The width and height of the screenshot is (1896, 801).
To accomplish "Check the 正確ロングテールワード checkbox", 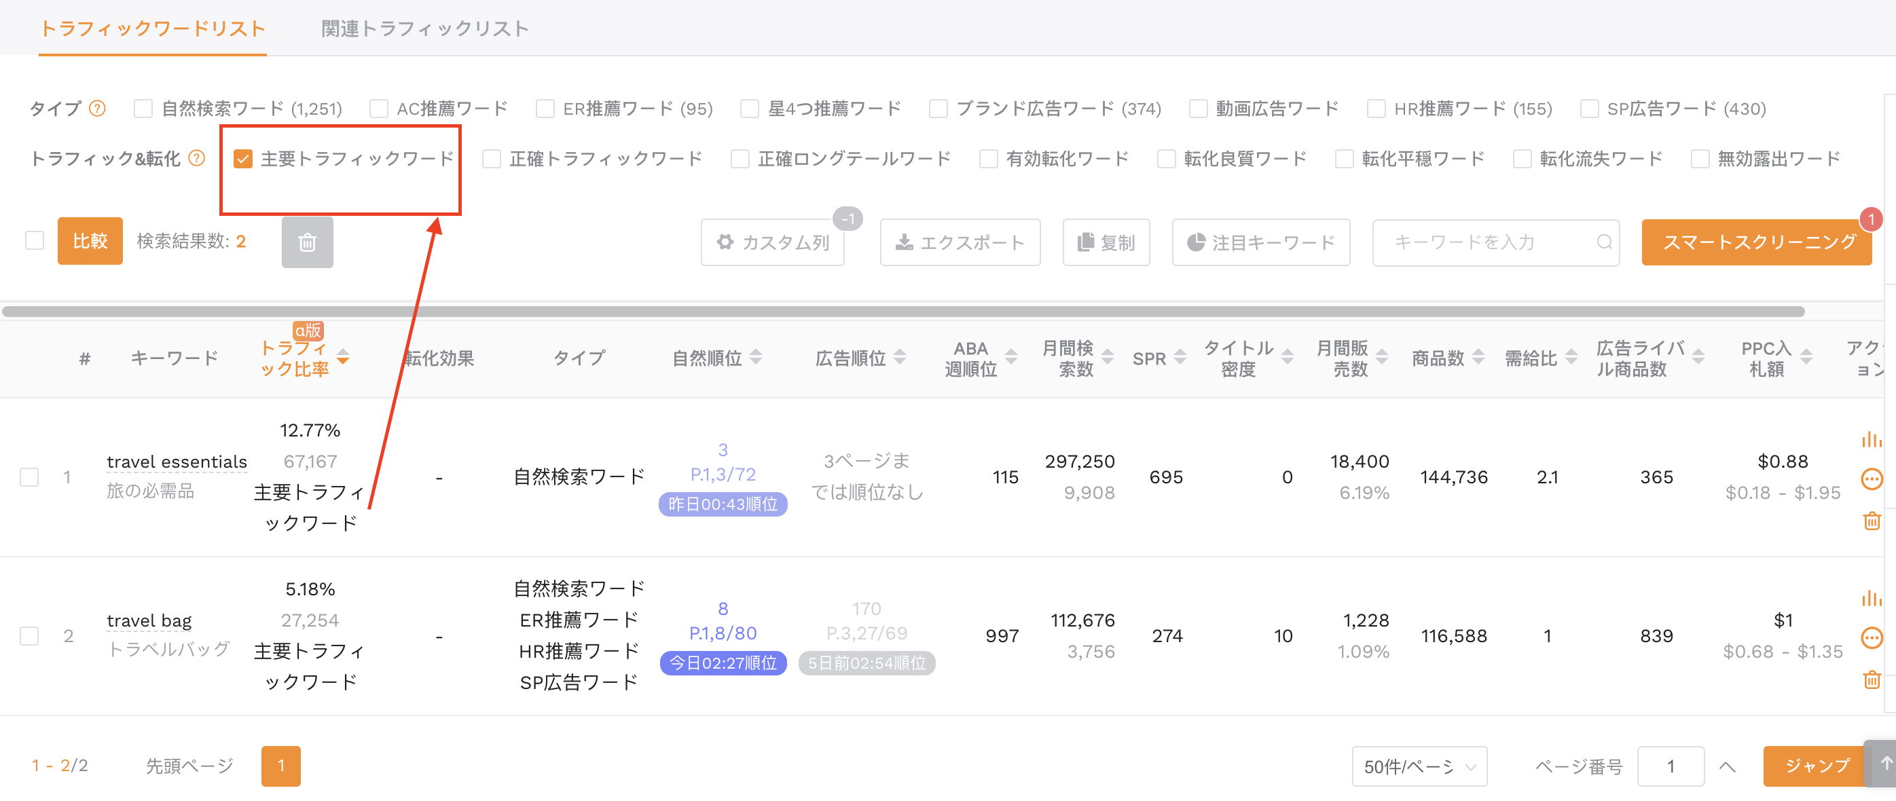I will pyautogui.click(x=740, y=158).
